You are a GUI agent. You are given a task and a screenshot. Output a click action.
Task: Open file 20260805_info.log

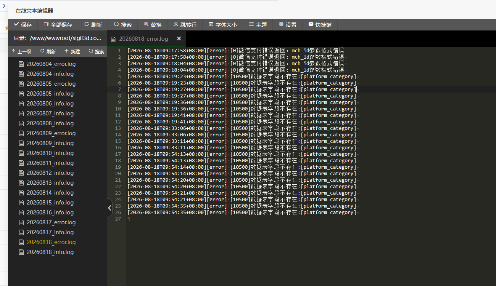[50, 94]
